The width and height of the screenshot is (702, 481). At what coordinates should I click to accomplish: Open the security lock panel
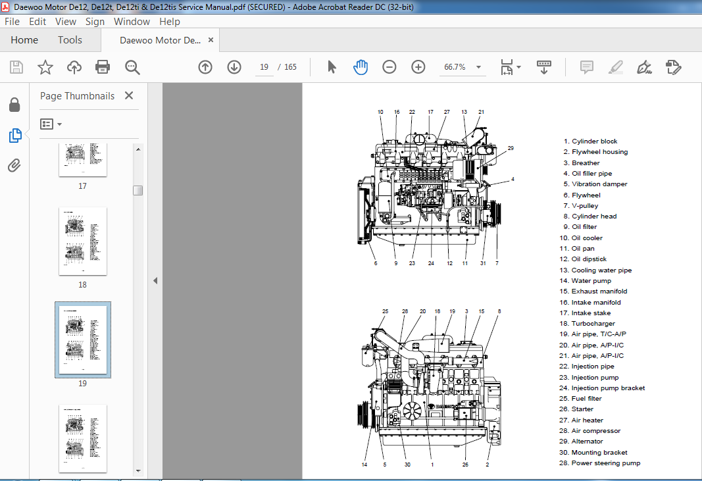(x=14, y=105)
